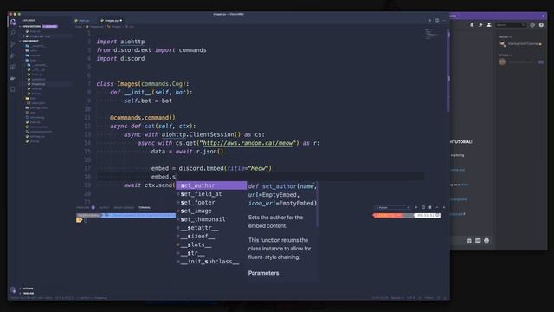The height and width of the screenshot is (312, 554).
Task: Switch to the Problems panel tab
Action: pos(85,207)
